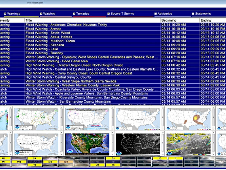The image size is (226, 170).
Task: Click scrollbar beside the pink and blue markings map
Action: [112, 118]
